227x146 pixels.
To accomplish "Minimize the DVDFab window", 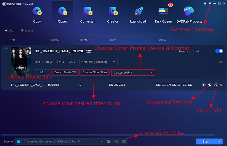I will (x=215, y=4).
